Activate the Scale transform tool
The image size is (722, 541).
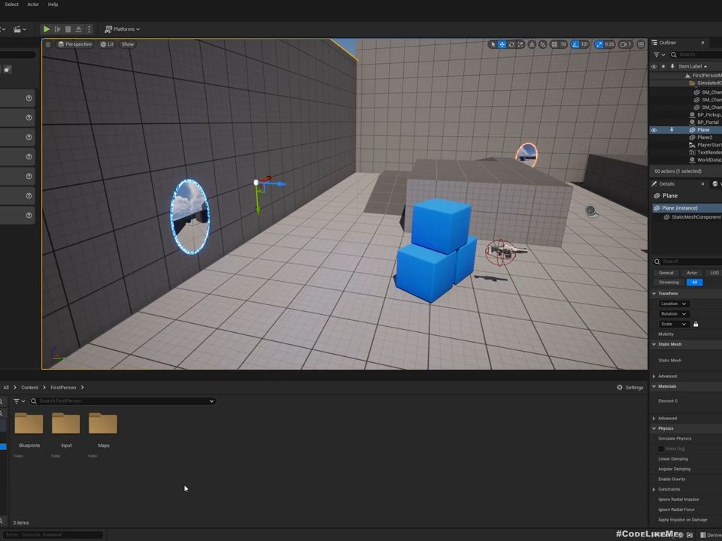520,44
